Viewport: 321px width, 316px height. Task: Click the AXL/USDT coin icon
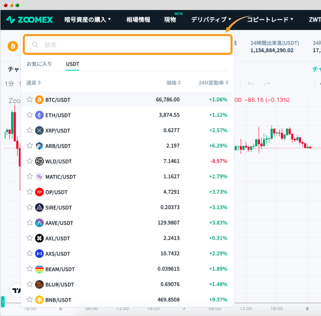(x=39, y=238)
